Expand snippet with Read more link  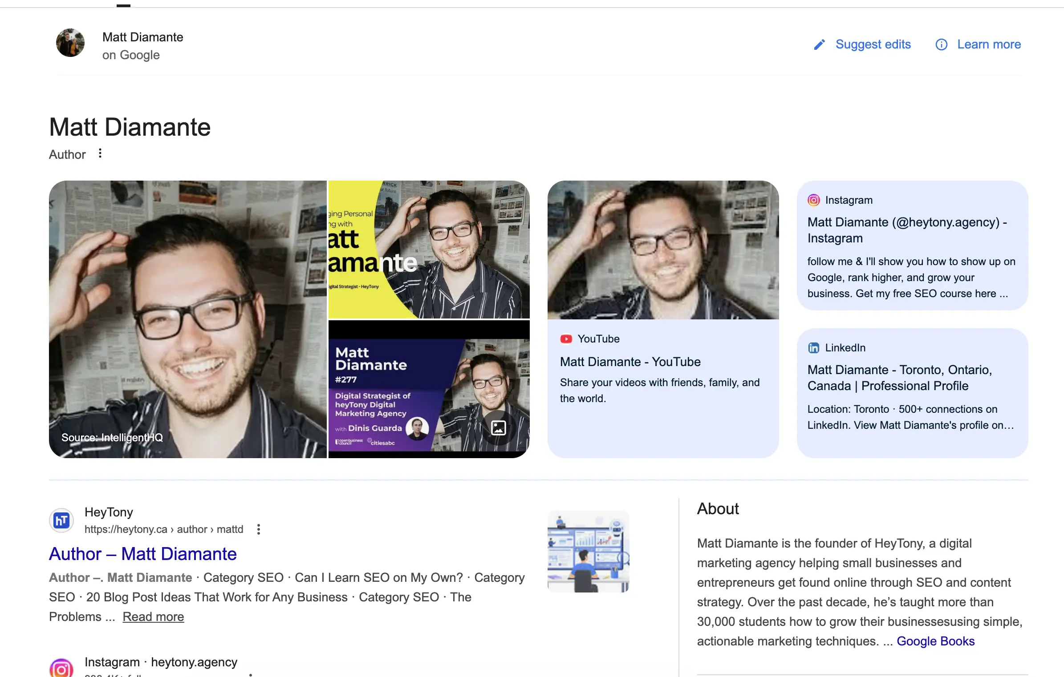click(x=153, y=617)
